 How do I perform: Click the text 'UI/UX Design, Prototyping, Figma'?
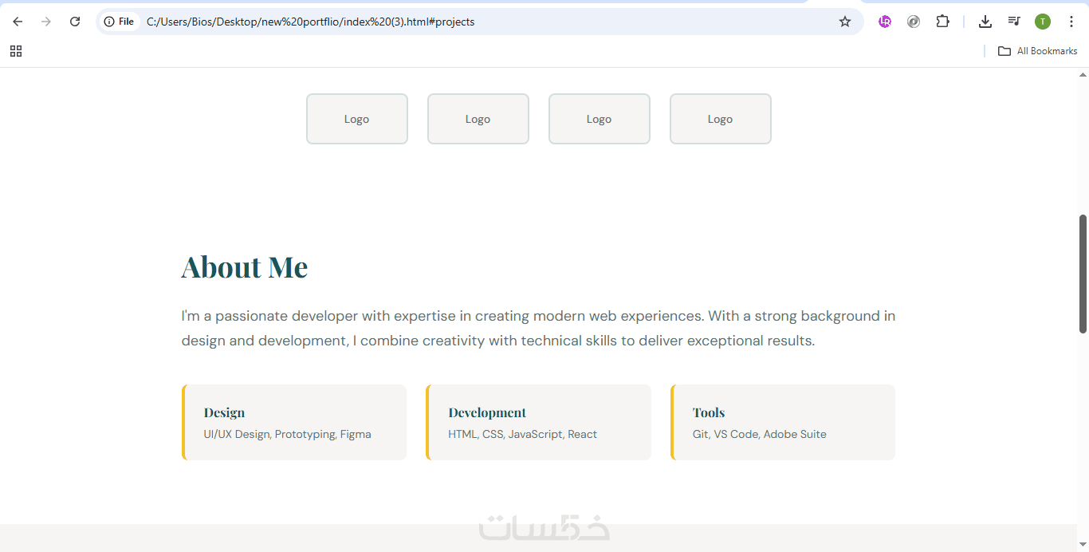(288, 435)
